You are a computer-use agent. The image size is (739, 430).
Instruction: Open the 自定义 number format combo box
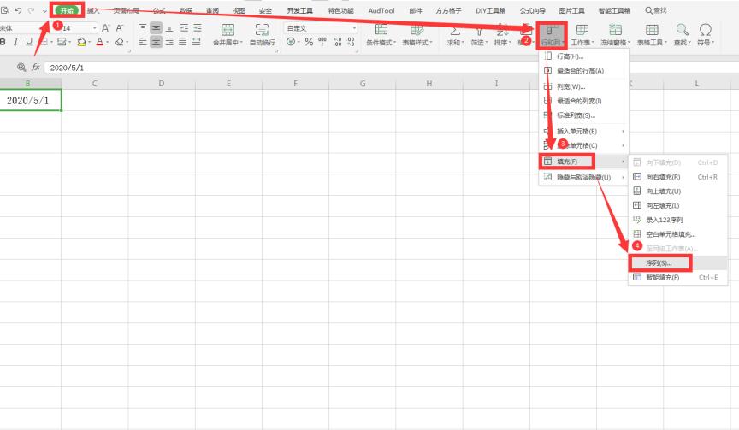[x=321, y=28]
